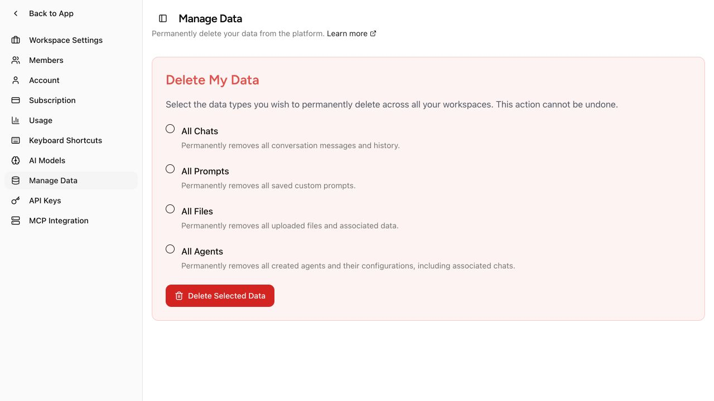Toggle the sidebar panel icon
Viewport: 714px width, 401px height.
pos(163,18)
